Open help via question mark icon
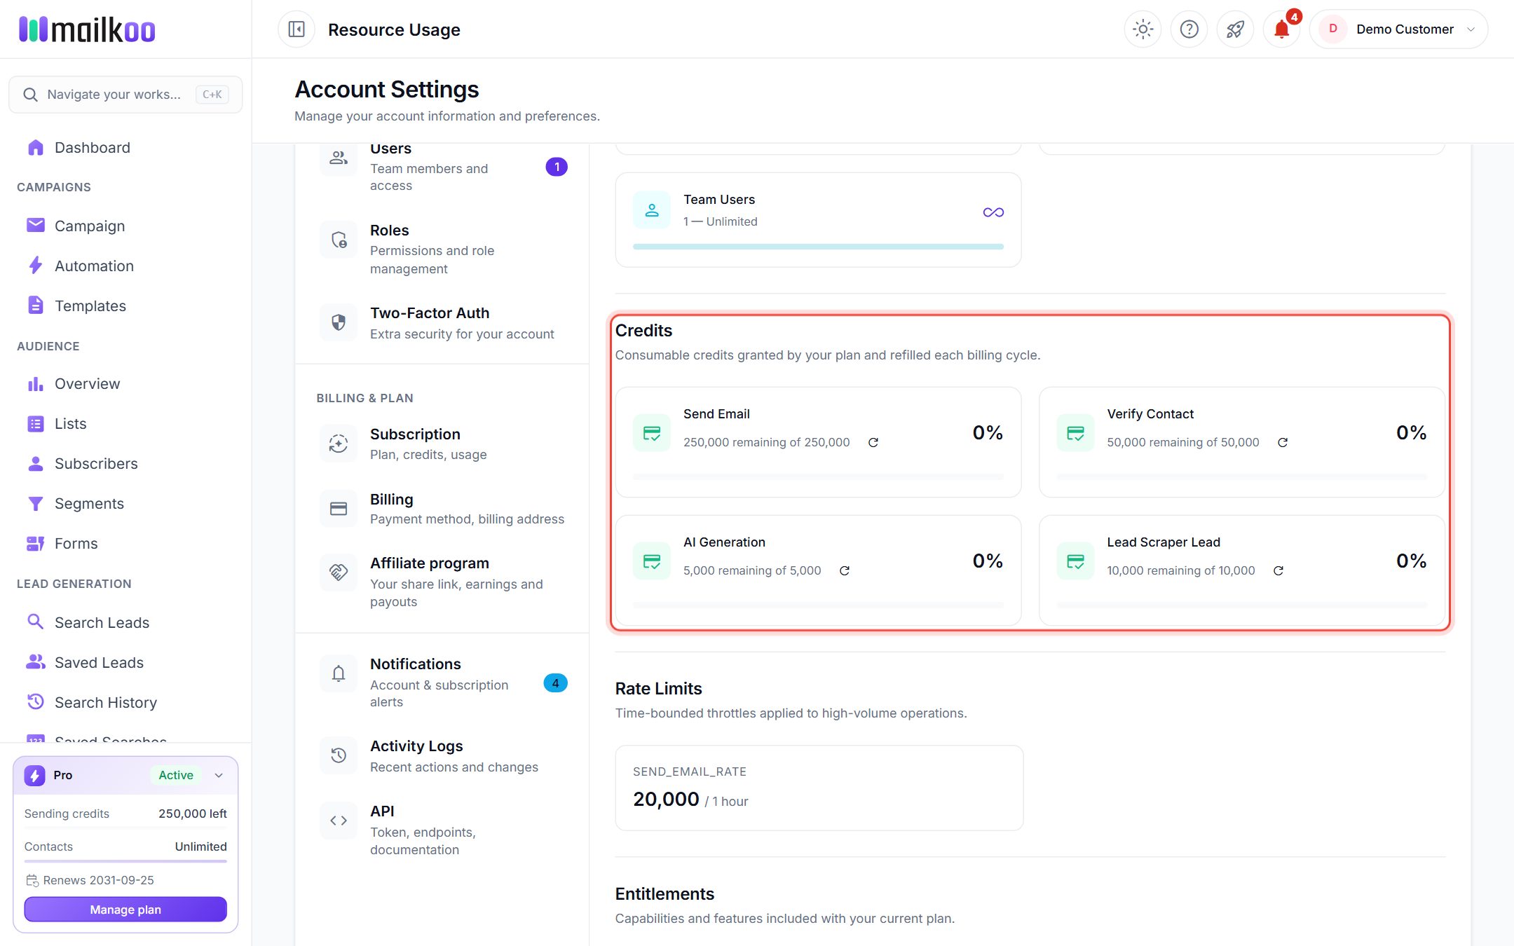1514x946 pixels. click(x=1189, y=29)
